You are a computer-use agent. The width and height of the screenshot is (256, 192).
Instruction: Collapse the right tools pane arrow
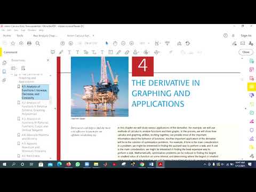(246, 108)
